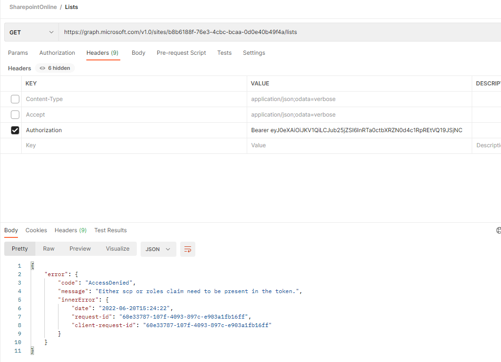This screenshot has width=501, height=362.
Task: Open the JSON response format dropdown
Action: [x=158, y=249]
